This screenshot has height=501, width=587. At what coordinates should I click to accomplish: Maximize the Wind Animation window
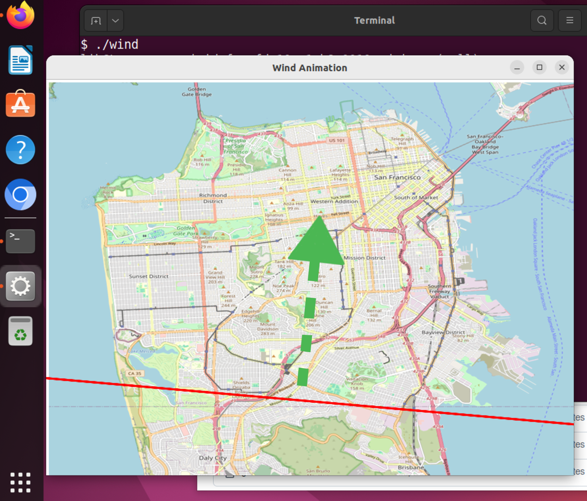click(x=539, y=68)
